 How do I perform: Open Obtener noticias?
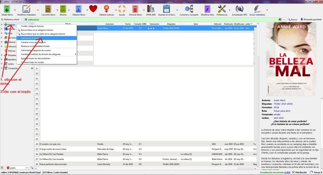point(106,9)
